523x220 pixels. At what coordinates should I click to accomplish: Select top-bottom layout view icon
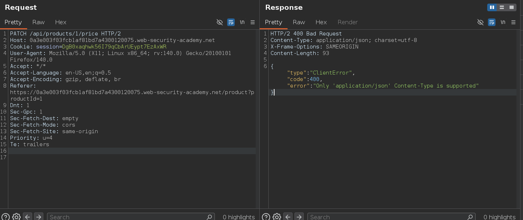coord(502,7)
